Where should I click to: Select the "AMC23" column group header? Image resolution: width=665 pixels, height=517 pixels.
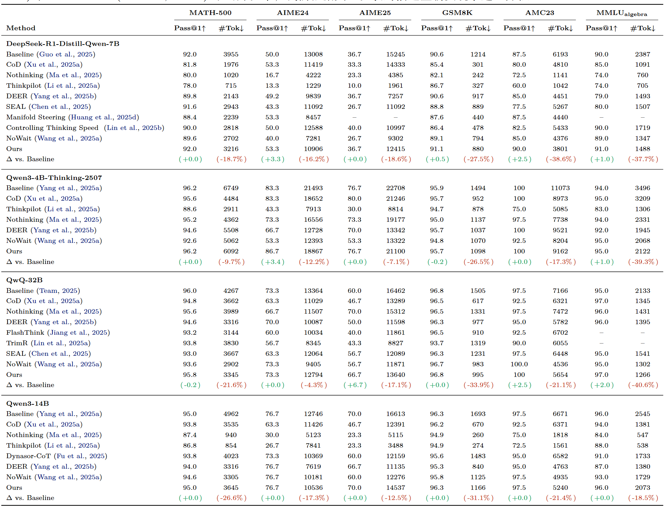(540, 13)
